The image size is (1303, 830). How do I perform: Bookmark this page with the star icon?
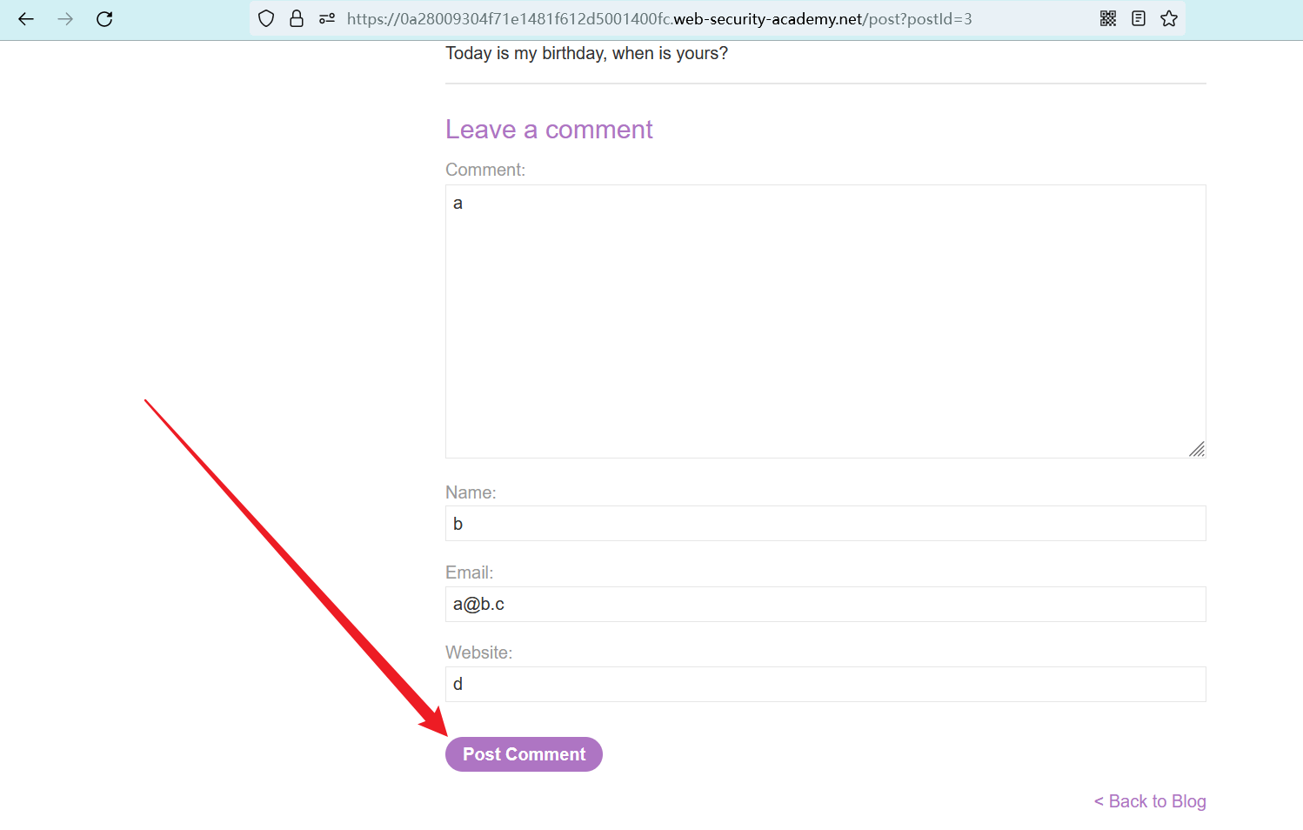[1169, 18]
